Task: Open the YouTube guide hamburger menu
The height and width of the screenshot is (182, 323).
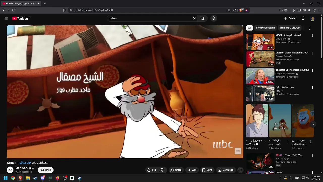Action: [6, 18]
